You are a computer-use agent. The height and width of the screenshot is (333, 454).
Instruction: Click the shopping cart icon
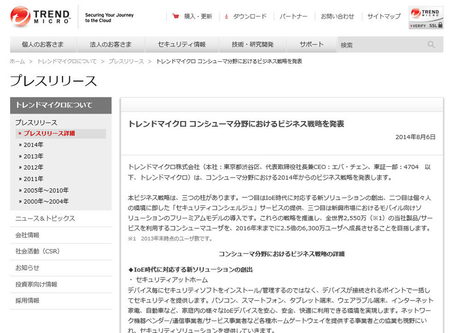tap(176, 16)
